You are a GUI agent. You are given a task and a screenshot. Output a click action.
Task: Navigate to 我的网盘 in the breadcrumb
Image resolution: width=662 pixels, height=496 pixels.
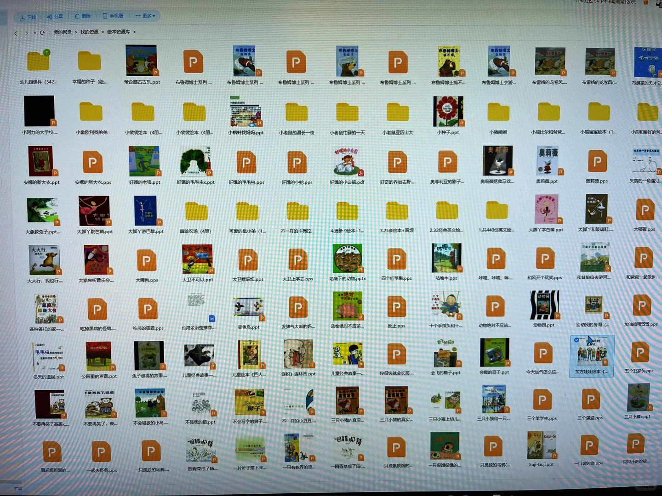[x=63, y=32]
